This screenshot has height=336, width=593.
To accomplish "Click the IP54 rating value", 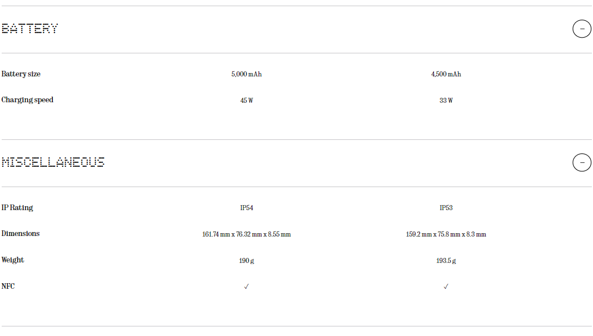I will point(247,208).
